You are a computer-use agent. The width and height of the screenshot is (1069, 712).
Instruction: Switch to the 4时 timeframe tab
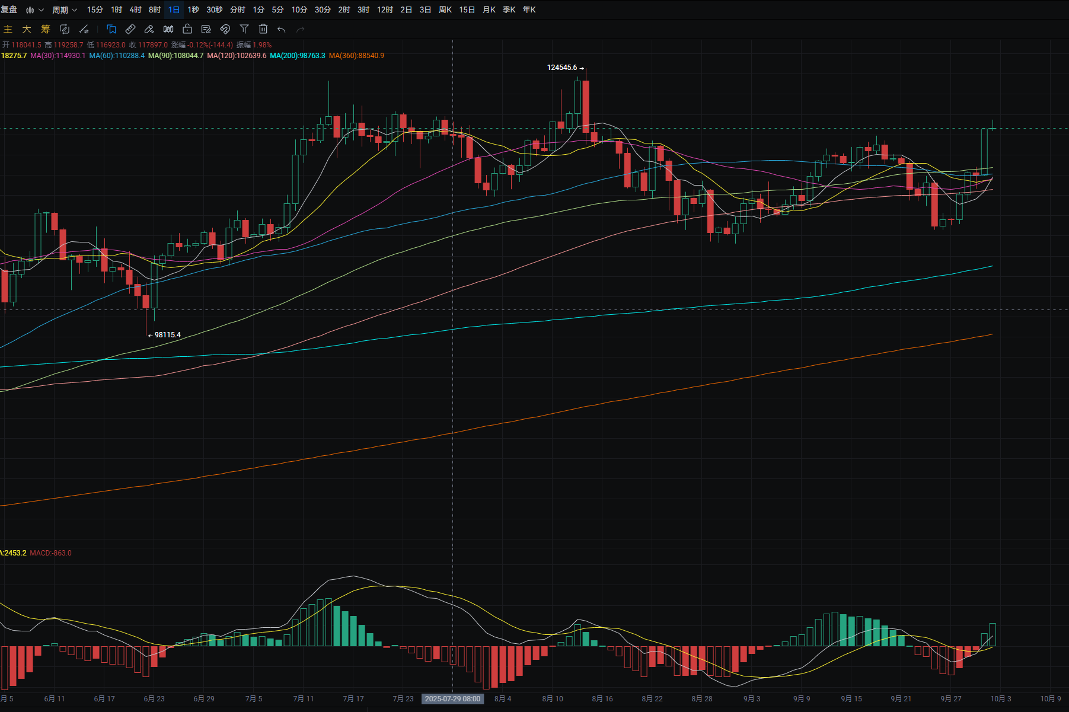(x=135, y=10)
